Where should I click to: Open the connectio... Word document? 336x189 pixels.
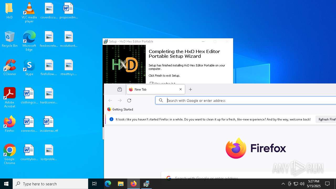29,124
